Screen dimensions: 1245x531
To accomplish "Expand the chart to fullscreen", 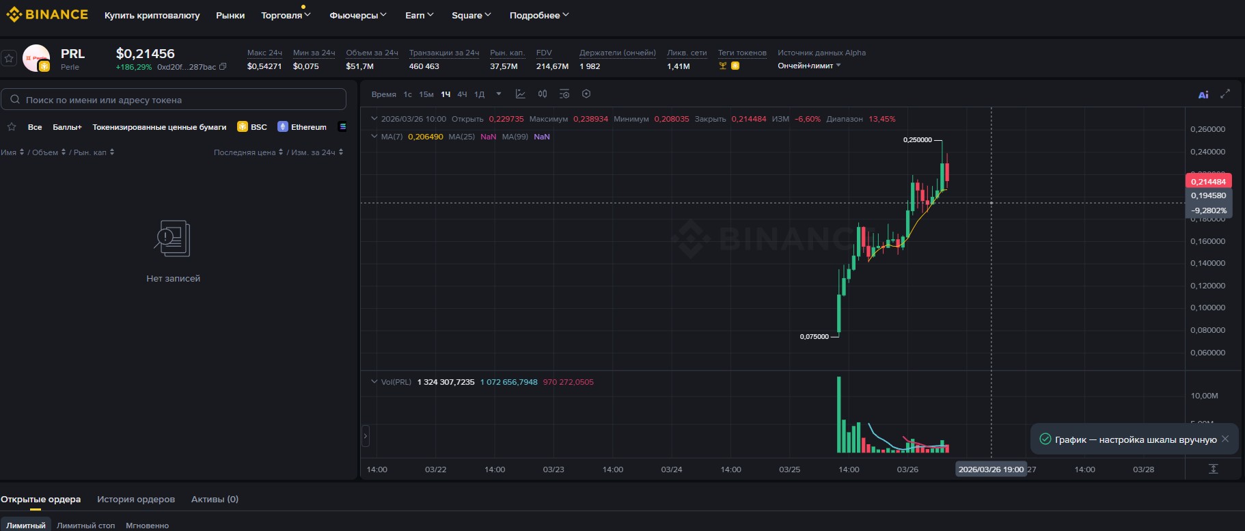I will [1225, 94].
